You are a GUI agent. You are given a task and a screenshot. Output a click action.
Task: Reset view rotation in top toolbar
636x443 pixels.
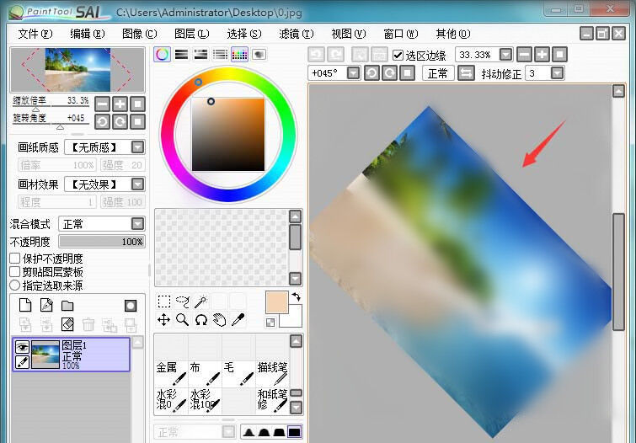[x=408, y=73]
